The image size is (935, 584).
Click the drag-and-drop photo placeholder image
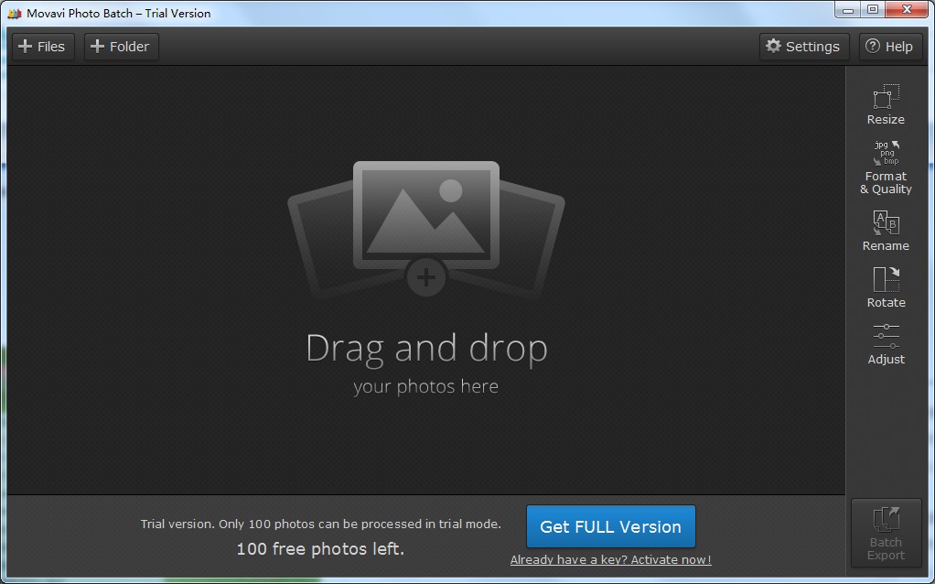pyautogui.click(x=425, y=230)
